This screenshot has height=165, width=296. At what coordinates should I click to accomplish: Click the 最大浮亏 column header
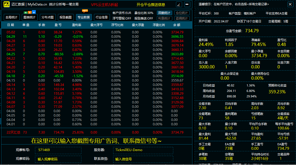96,25
